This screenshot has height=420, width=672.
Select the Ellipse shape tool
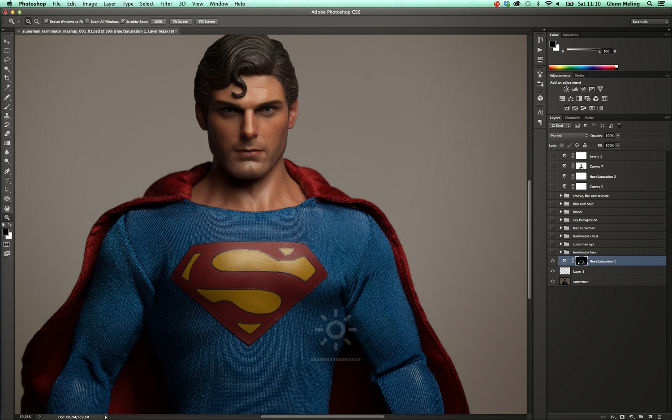click(7, 199)
